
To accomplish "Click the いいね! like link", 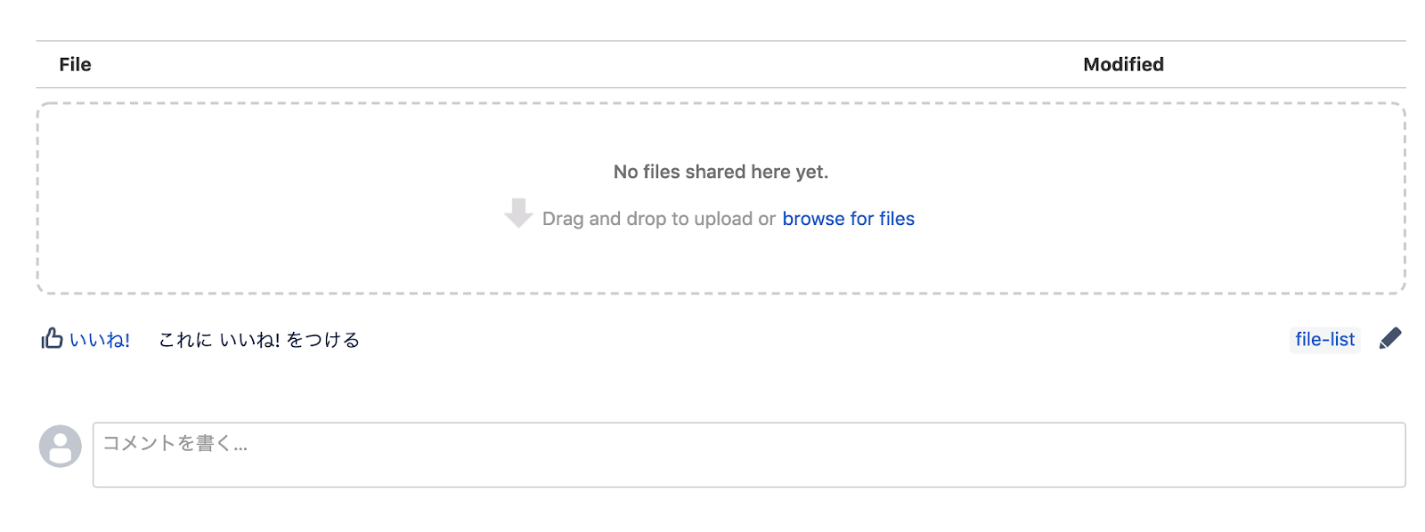I will [100, 340].
